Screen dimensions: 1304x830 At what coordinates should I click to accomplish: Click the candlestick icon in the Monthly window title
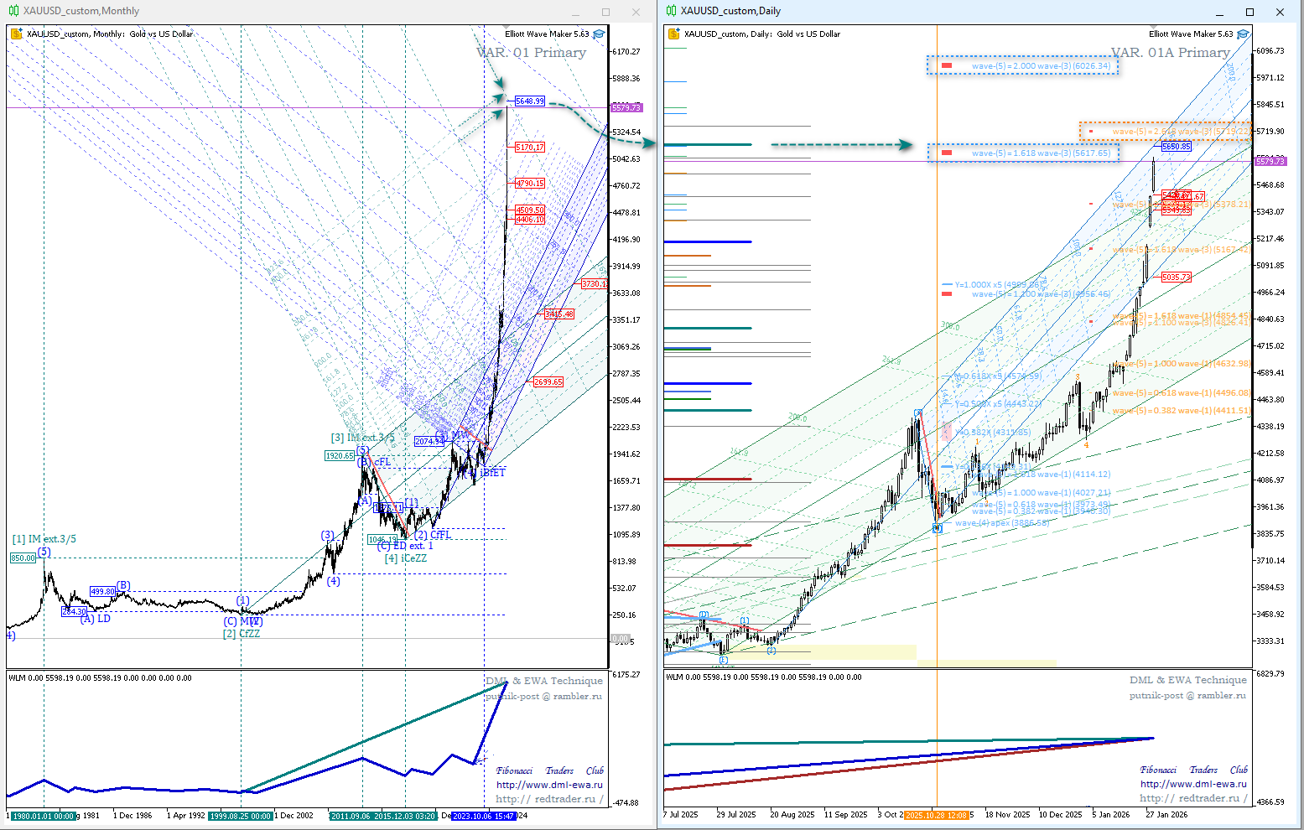14,11
